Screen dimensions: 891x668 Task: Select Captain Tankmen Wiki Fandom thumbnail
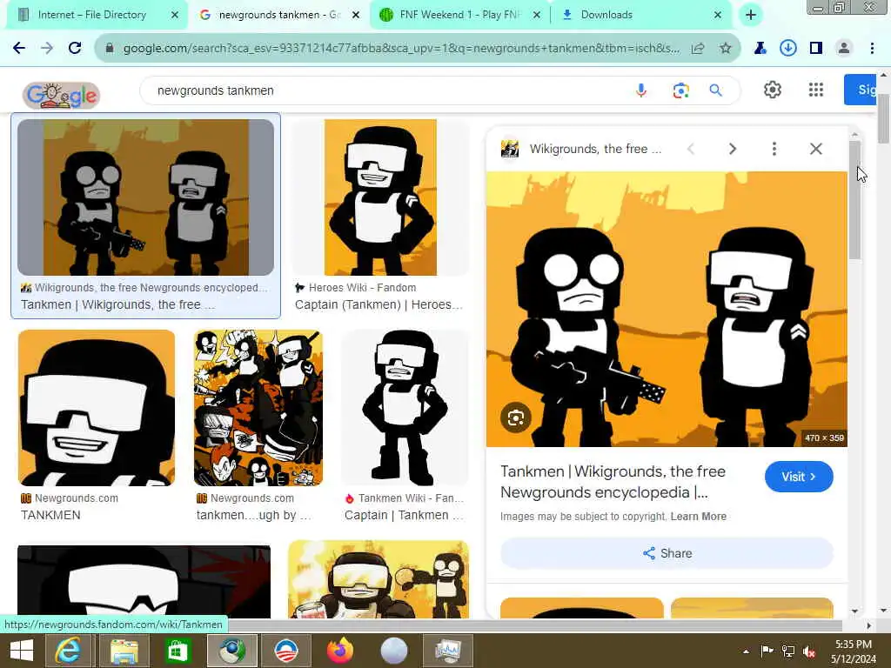click(405, 408)
